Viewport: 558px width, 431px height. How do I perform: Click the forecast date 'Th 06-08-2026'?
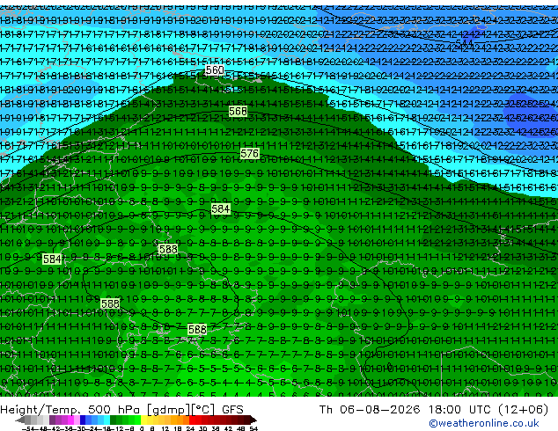[370, 409]
